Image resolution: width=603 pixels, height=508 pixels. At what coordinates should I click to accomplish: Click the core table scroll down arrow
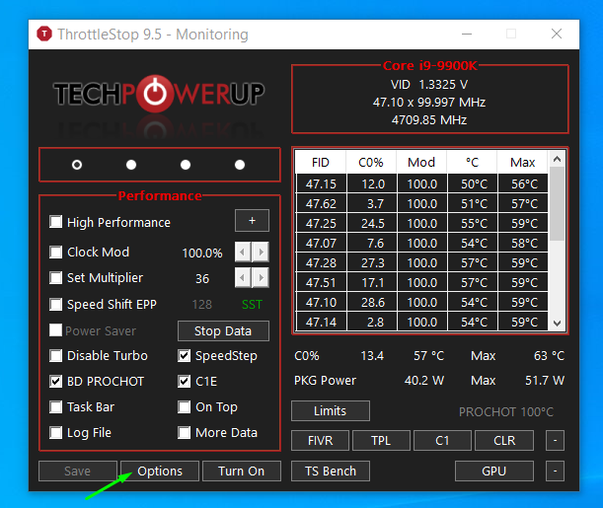(557, 324)
